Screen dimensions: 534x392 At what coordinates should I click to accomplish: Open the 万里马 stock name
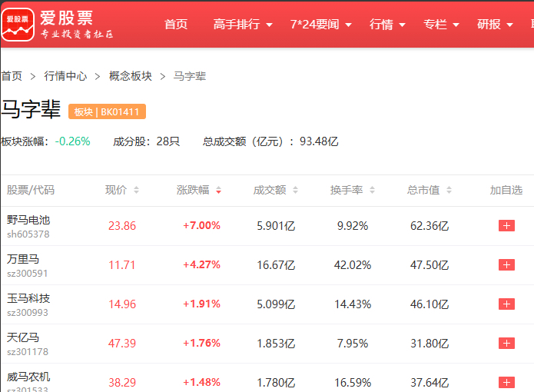pyautogui.click(x=23, y=259)
